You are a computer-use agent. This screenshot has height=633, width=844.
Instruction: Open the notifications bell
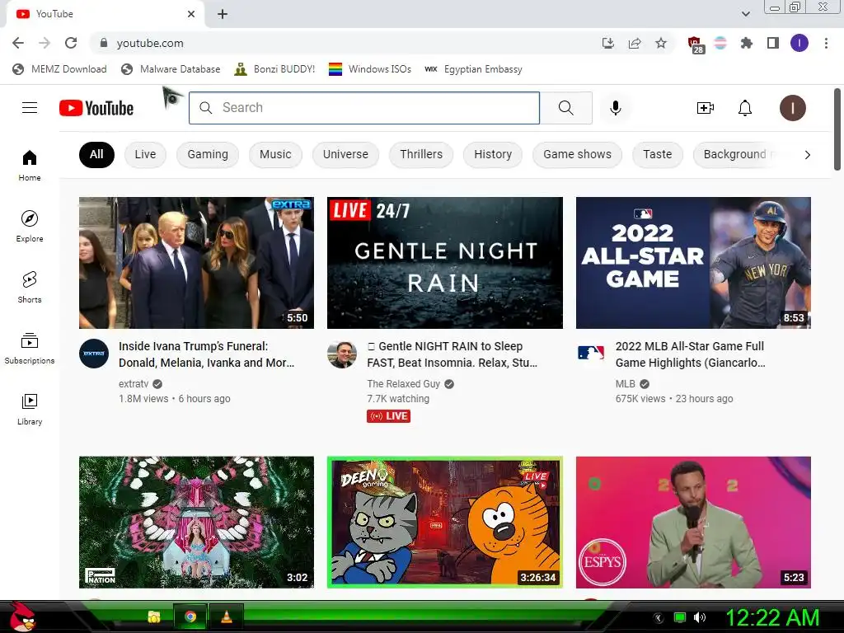[745, 108]
